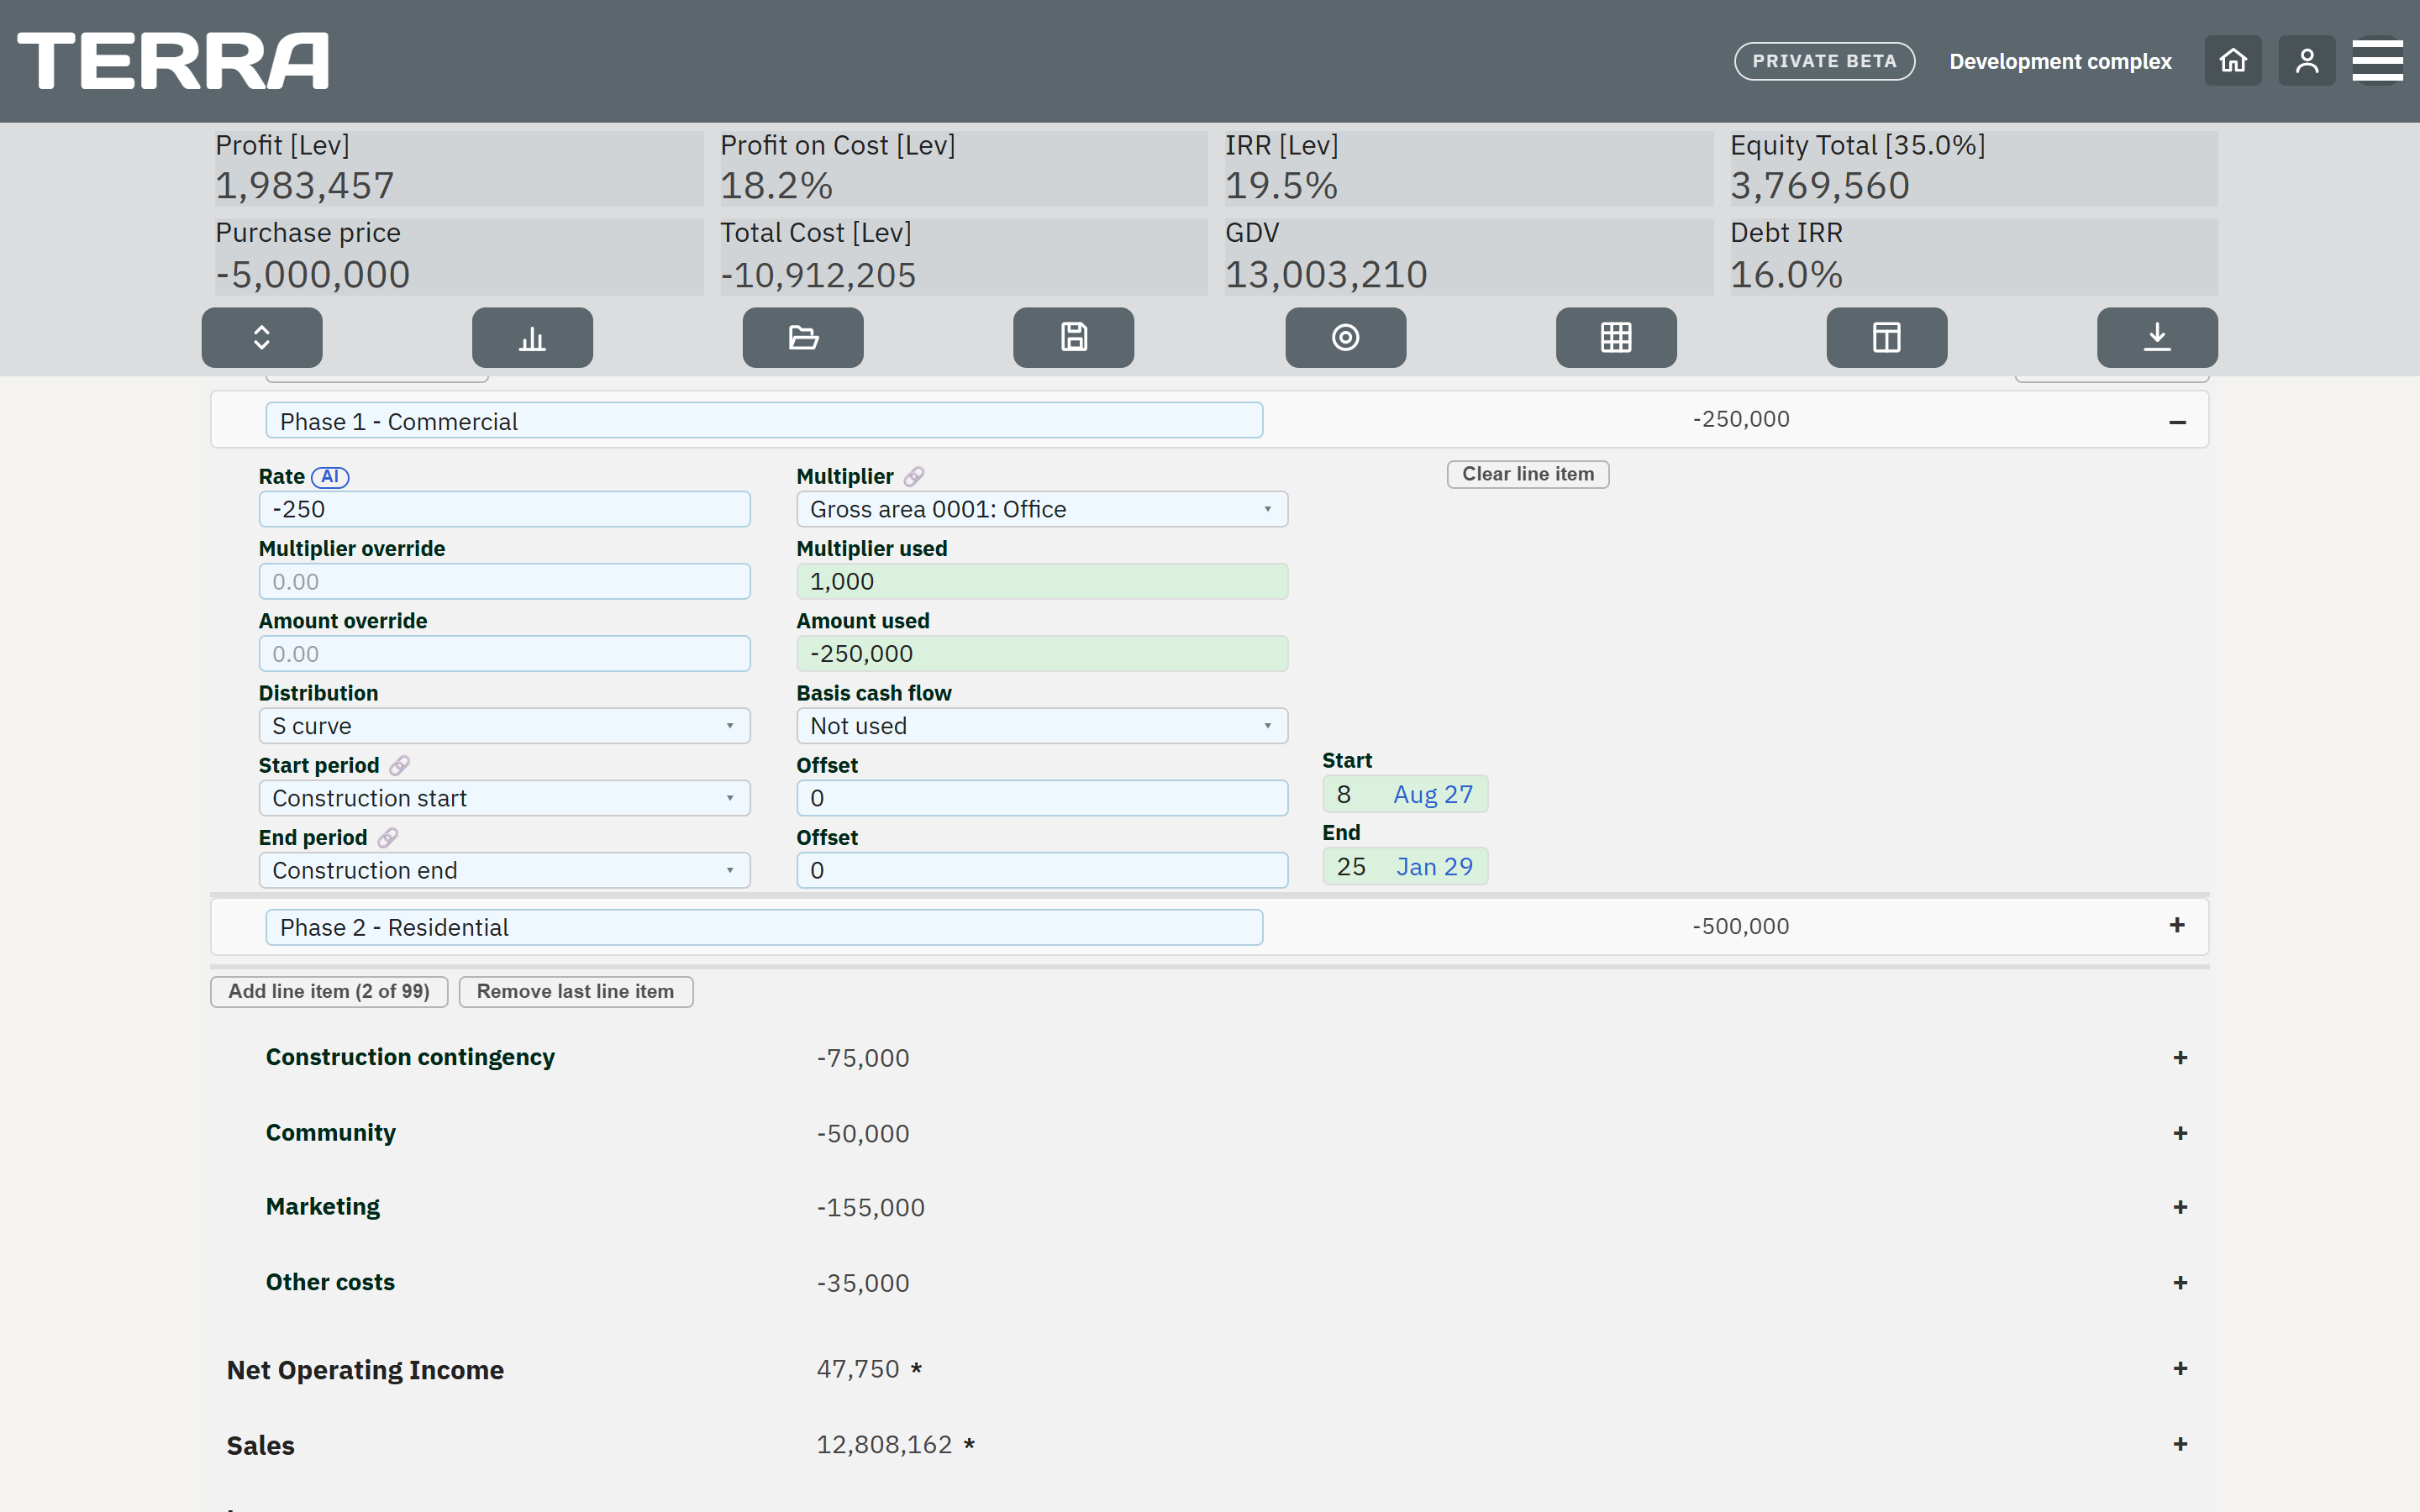The width and height of the screenshot is (2420, 1512).
Task: Expand the Community row
Action: coord(2180,1133)
